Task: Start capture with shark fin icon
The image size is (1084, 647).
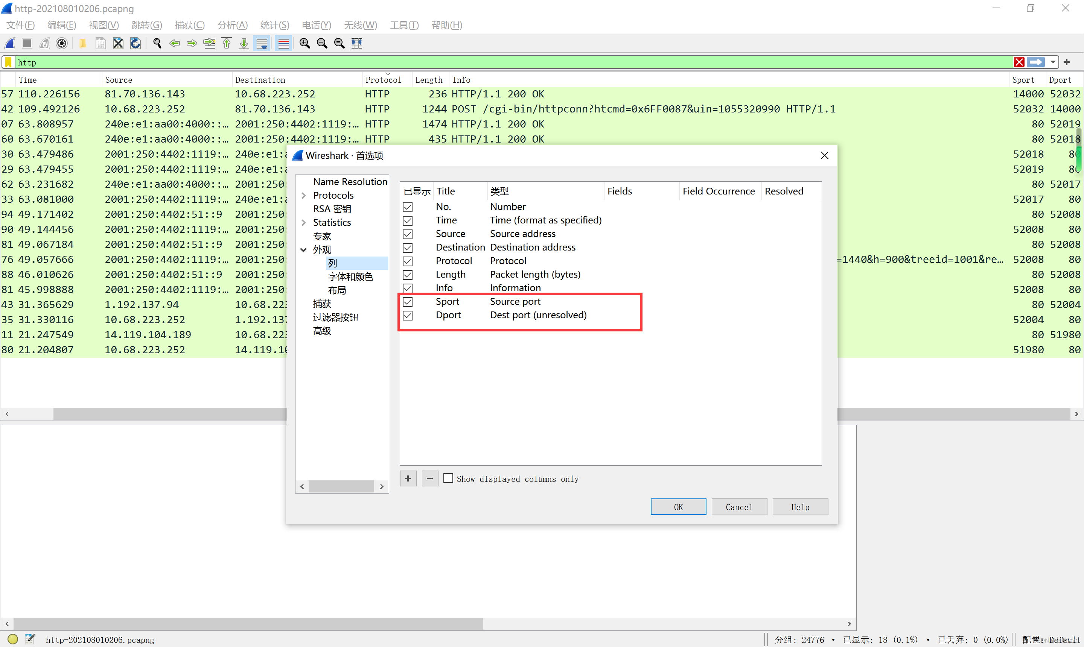Action: (x=10, y=43)
